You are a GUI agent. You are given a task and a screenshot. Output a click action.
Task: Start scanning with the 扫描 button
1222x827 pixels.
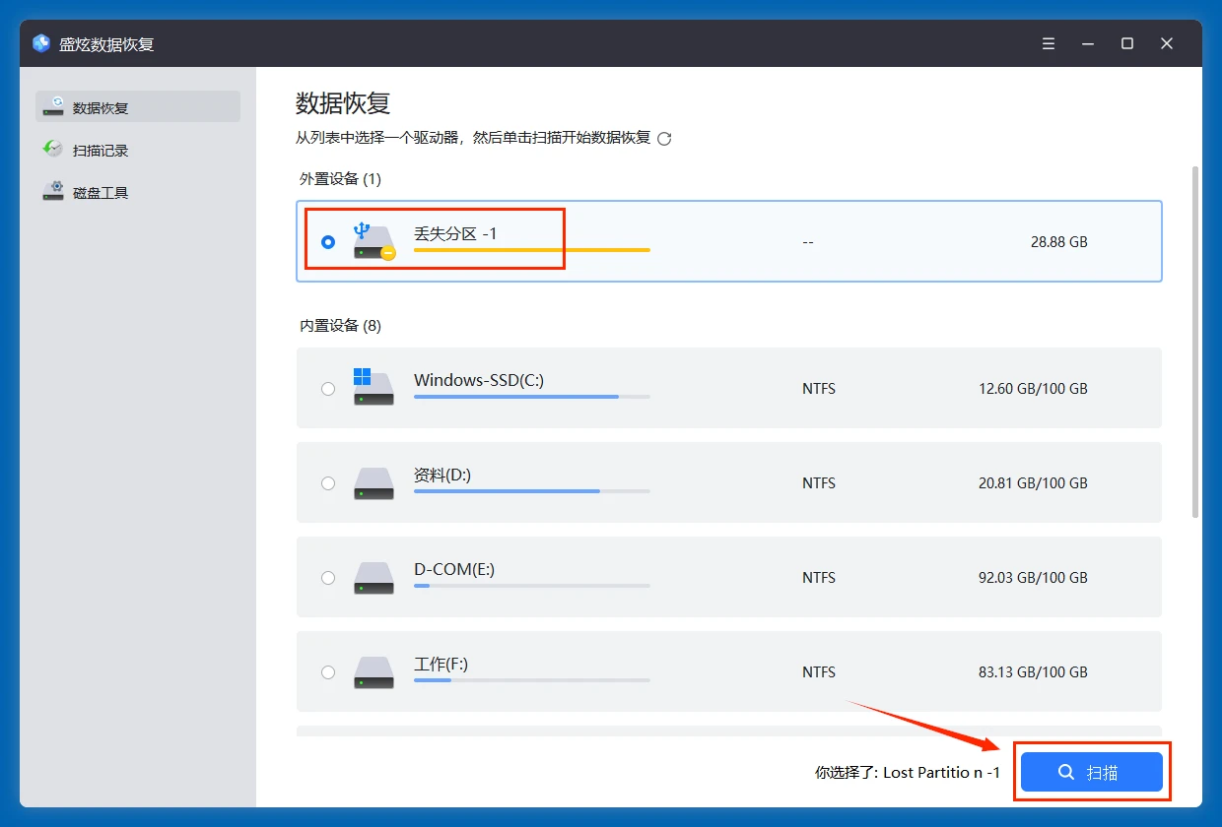[x=1092, y=772]
